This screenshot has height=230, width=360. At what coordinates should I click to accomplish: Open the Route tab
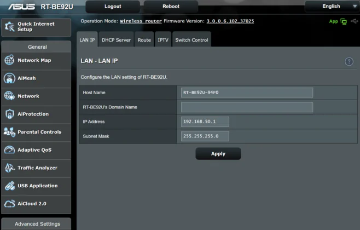click(144, 40)
